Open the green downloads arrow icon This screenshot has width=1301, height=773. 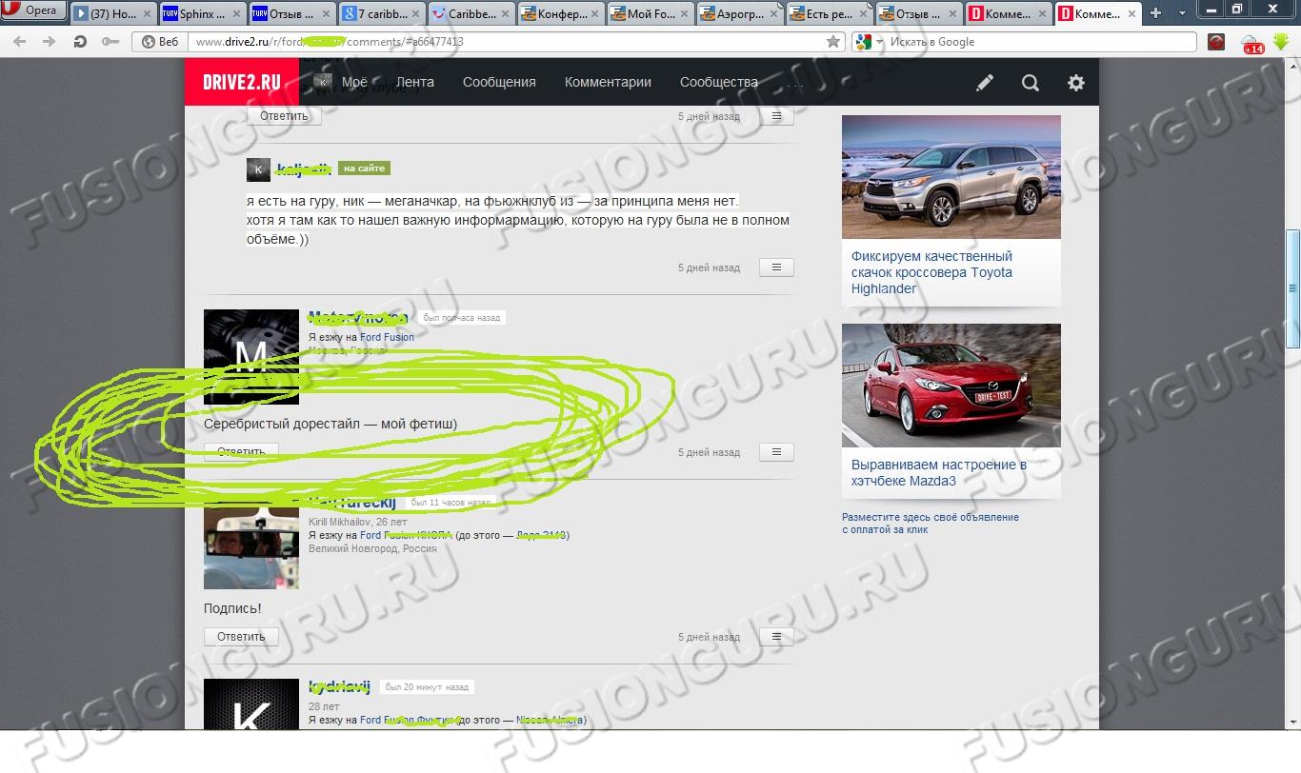tap(1281, 42)
